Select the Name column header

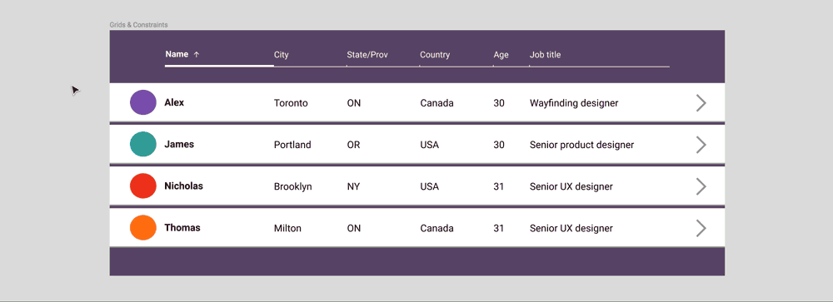[177, 54]
